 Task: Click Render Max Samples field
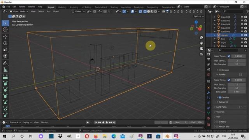237,85
